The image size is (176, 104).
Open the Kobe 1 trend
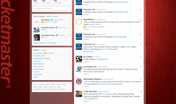[36, 77]
